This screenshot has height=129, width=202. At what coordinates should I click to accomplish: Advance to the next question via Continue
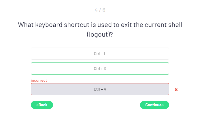coord(154,105)
